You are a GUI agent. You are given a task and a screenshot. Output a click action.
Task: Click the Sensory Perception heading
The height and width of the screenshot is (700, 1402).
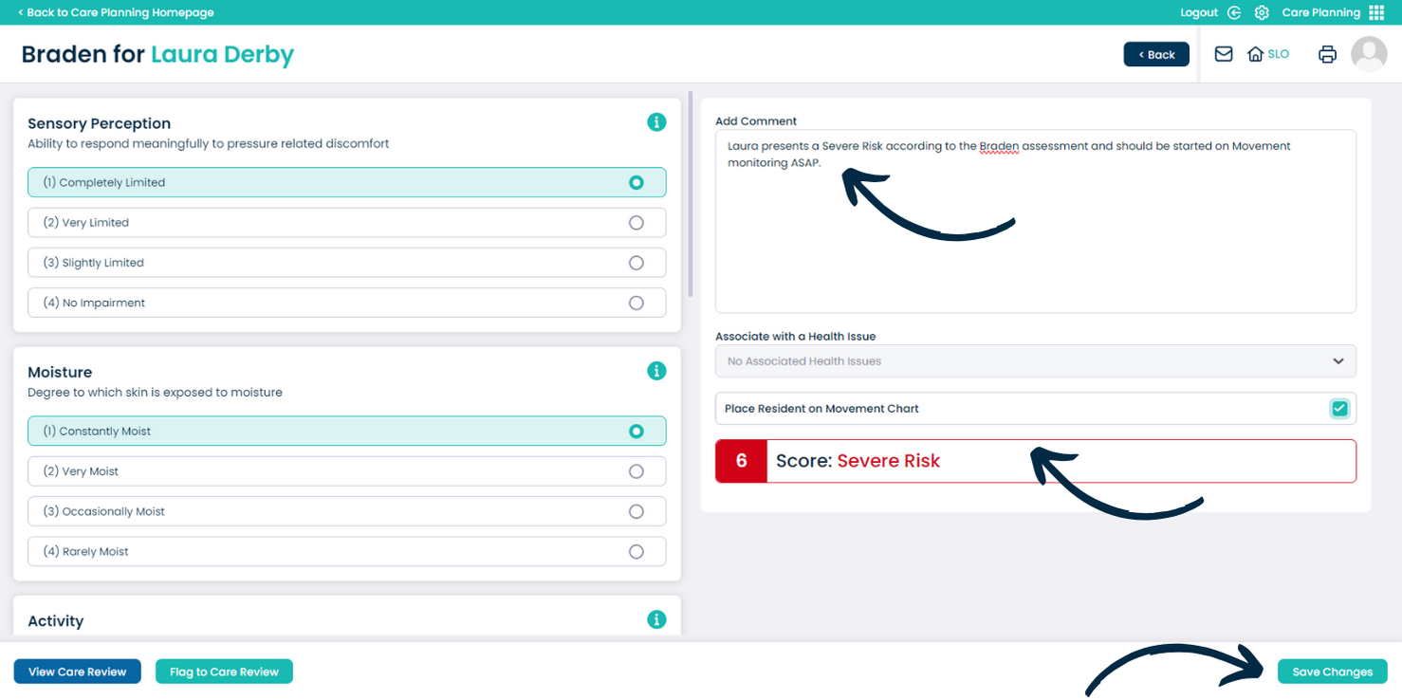pos(99,123)
